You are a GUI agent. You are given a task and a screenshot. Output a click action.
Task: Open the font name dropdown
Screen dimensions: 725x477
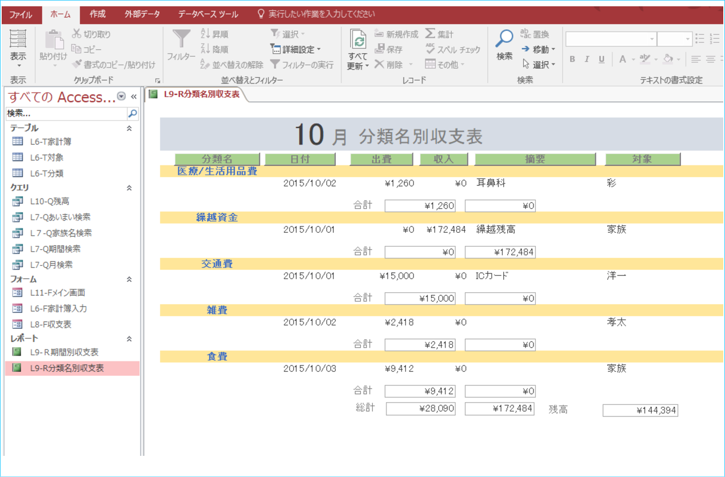(652, 39)
